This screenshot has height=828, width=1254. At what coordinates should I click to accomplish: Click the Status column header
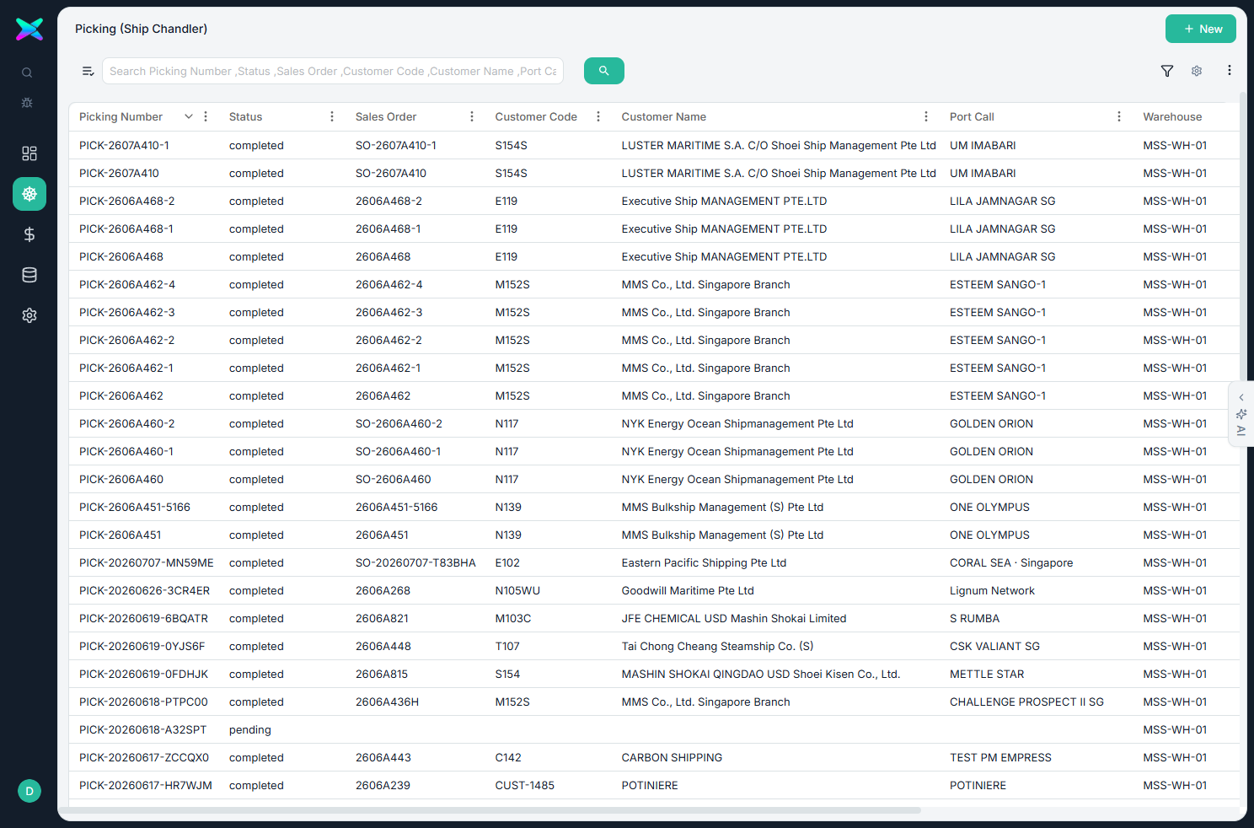245,116
